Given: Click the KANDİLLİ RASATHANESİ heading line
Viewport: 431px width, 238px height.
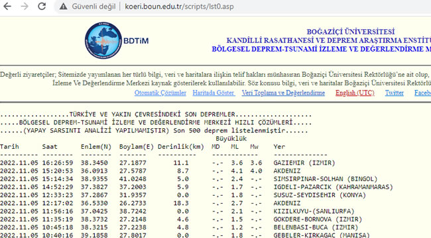Looking at the screenshot, I should click(329, 40).
